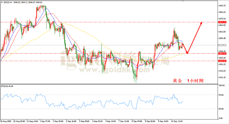Click the 1975.60 price axis value
Viewport: 229px width, 124px height.
(x=222, y=19)
